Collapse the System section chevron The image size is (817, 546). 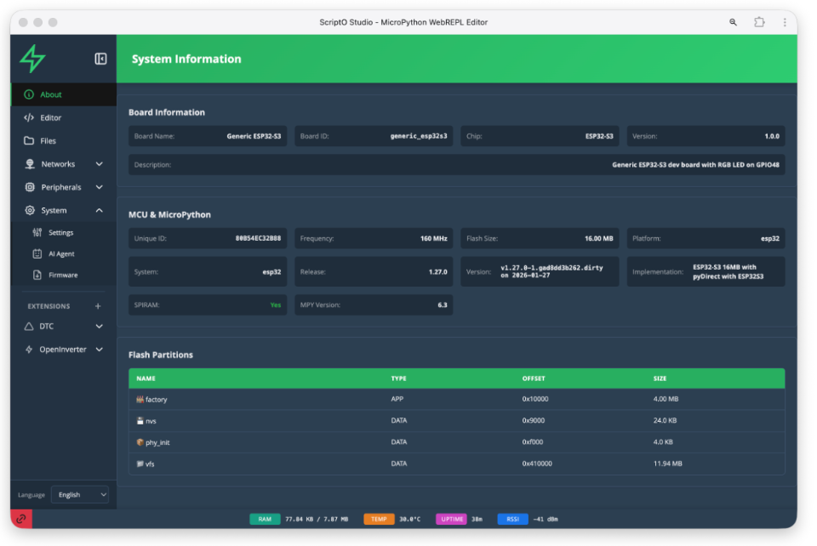[99, 210]
